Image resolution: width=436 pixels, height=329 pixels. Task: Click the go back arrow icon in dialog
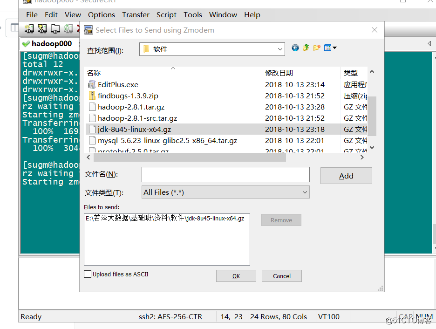point(295,48)
